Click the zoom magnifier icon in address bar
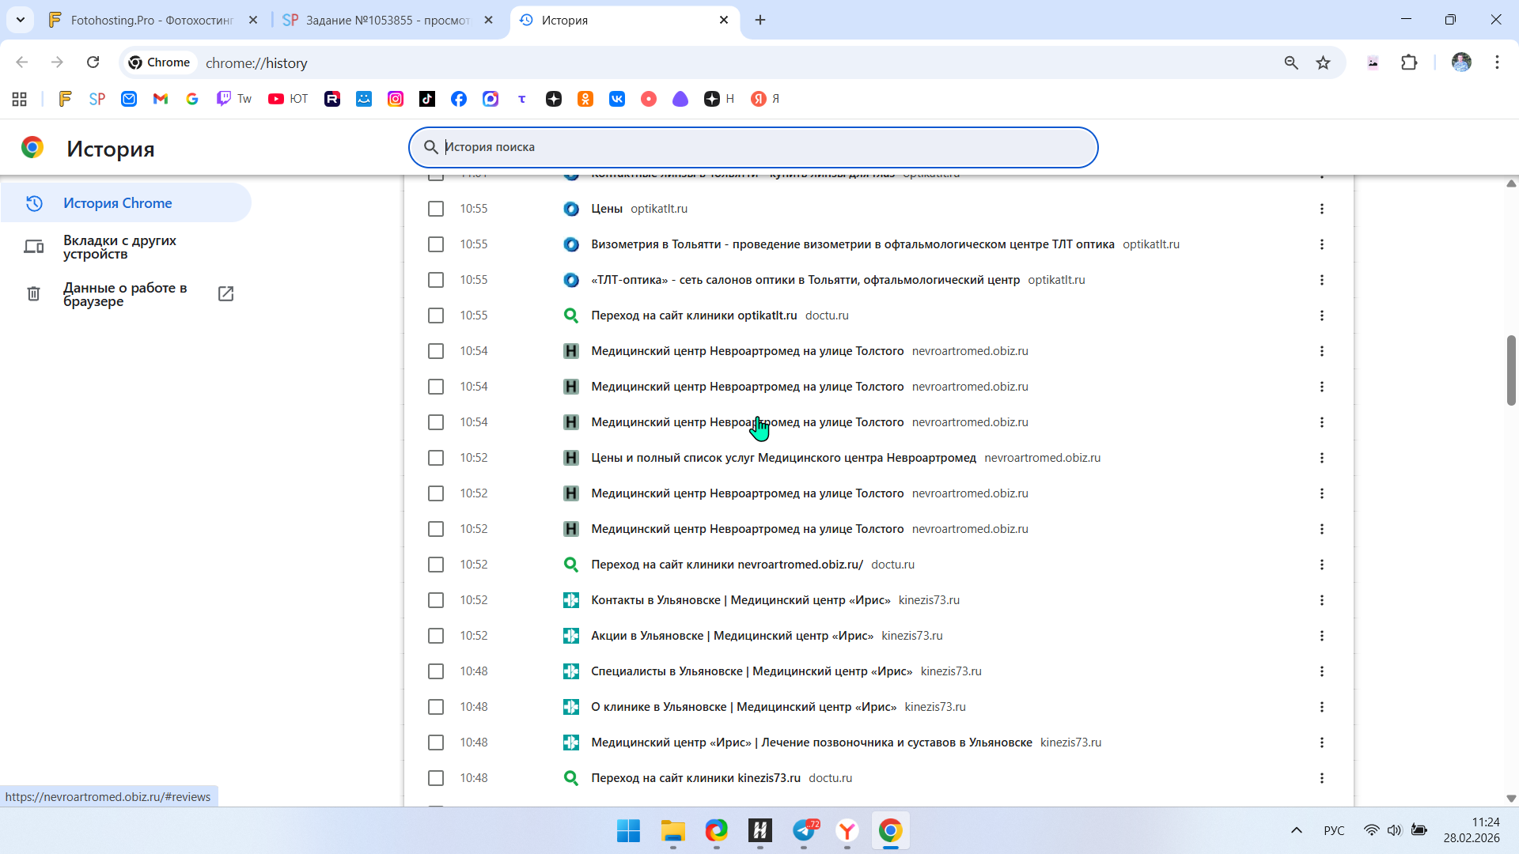The width and height of the screenshot is (1519, 854). pos(1291,62)
